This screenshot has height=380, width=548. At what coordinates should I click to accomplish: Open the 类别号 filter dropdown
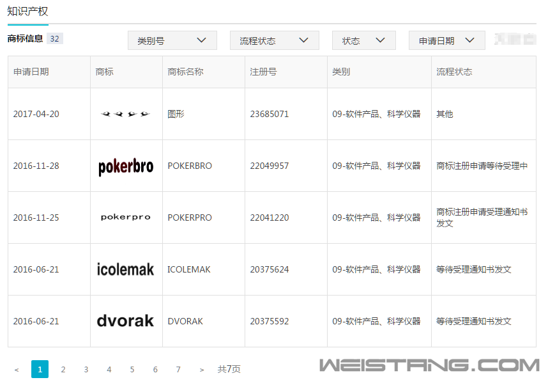point(172,40)
